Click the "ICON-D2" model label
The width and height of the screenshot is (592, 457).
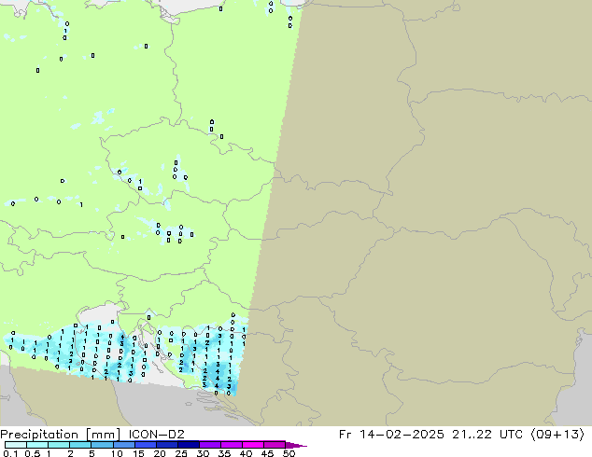point(156,435)
